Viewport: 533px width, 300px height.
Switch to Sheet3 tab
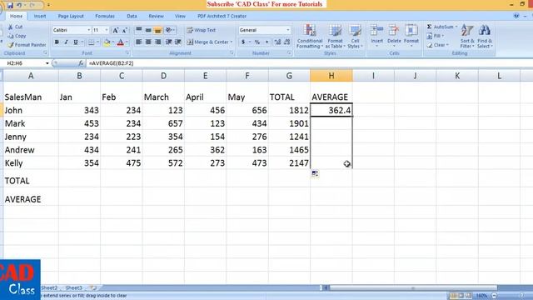coord(74,287)
